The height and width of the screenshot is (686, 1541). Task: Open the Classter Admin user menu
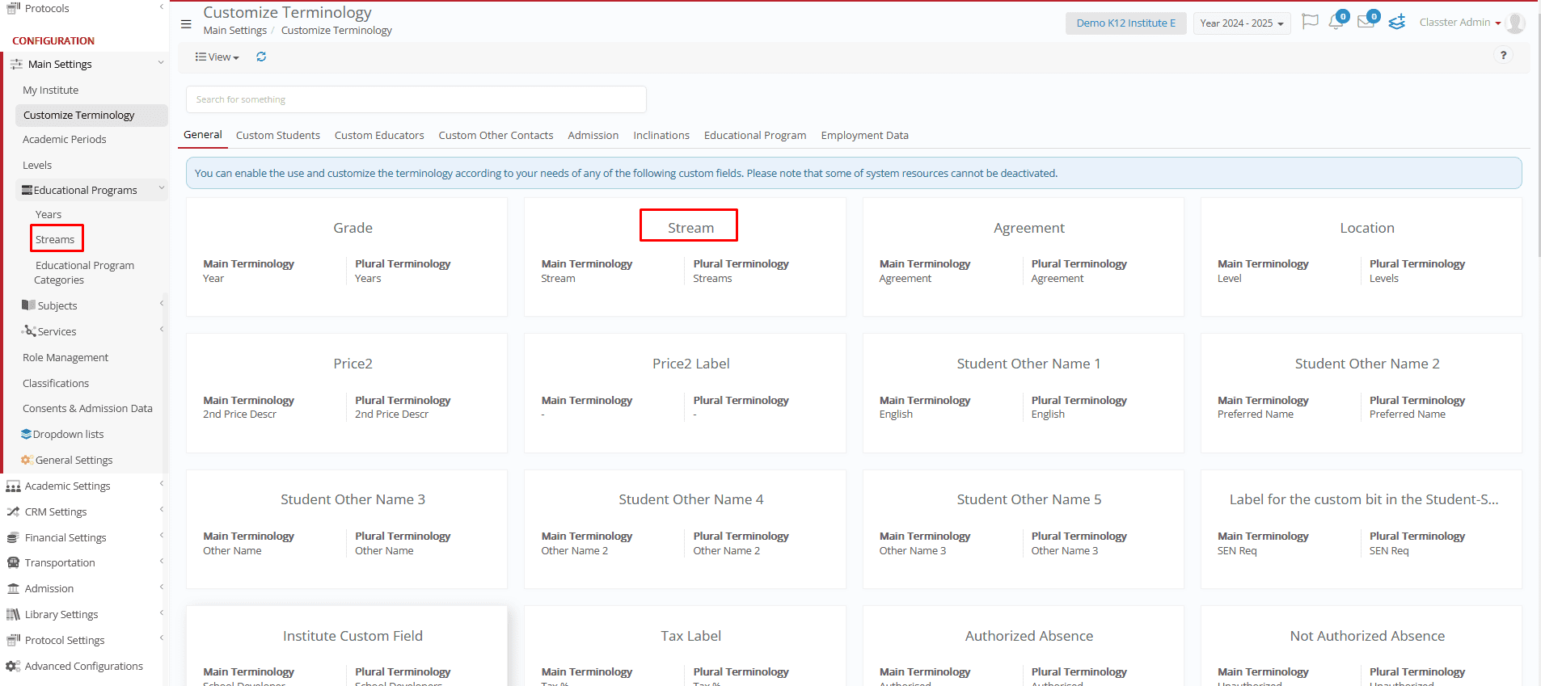pos(1460,23)
